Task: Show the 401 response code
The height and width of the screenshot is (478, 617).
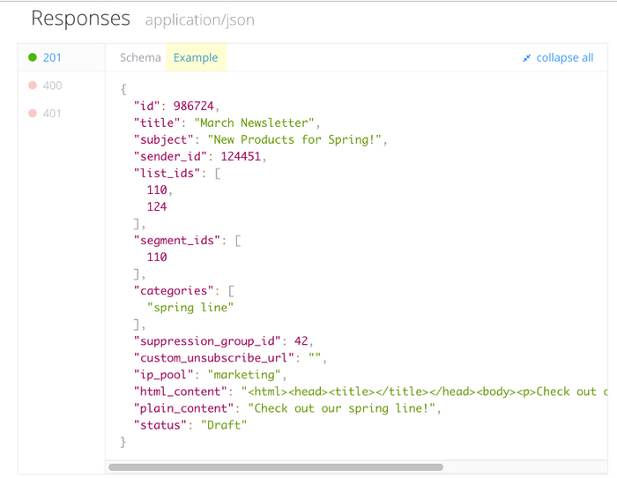Action: coord(52,114)
